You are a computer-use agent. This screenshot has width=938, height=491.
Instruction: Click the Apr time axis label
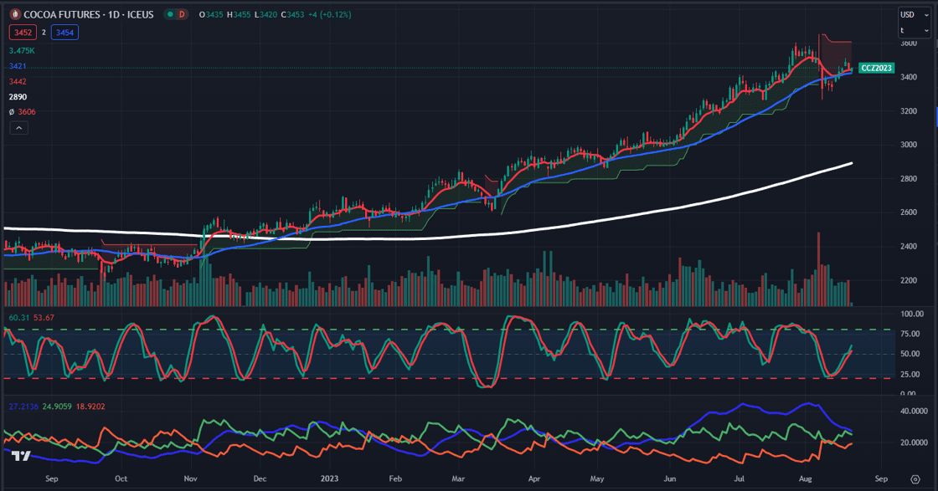tap(534, 478)
